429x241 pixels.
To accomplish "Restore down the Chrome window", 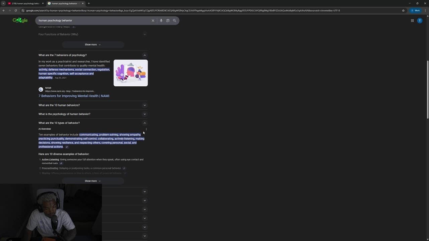I will (x=417, y=3).
